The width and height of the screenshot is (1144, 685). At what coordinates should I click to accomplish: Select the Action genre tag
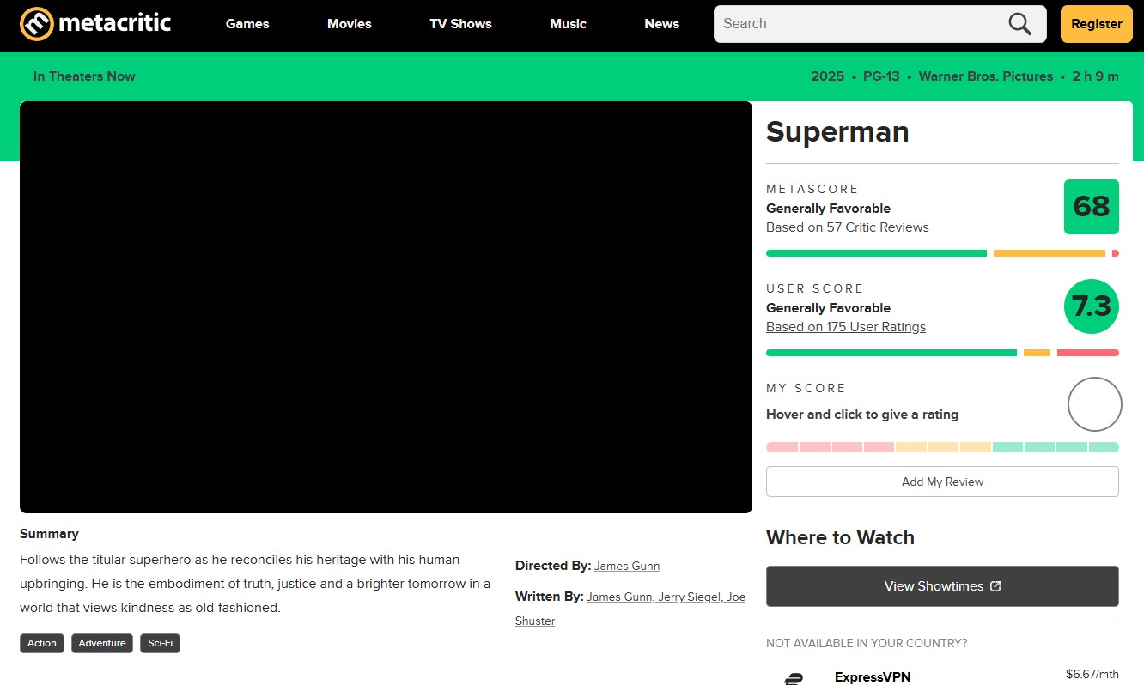42,643
